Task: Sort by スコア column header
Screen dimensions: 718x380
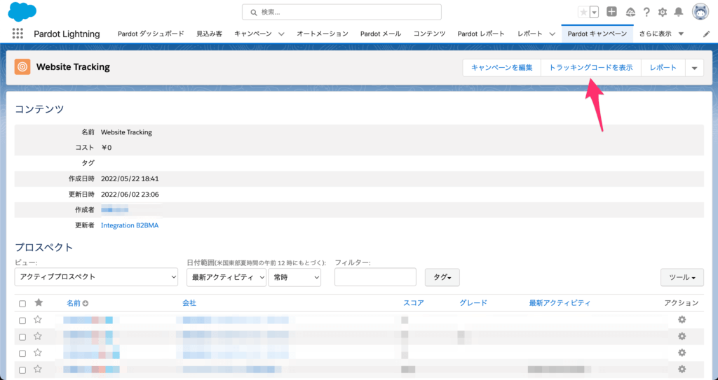Action: (414, 303)
